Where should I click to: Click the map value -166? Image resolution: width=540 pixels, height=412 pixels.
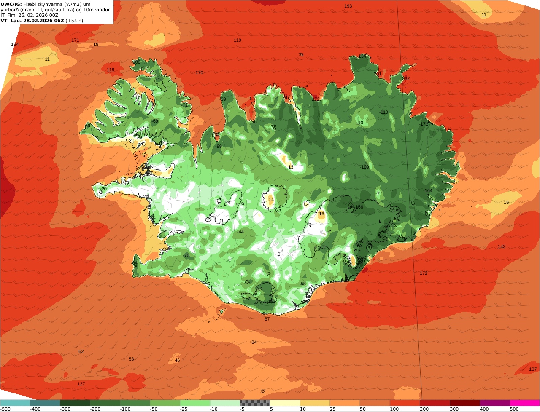[x=359, y=207]
